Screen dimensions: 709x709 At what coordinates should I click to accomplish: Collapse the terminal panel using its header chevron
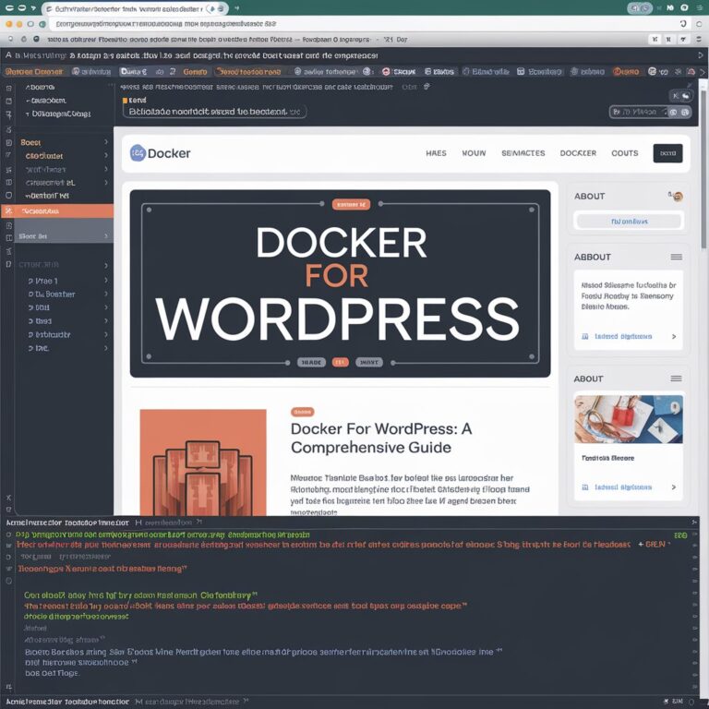[x=694, y=523]
